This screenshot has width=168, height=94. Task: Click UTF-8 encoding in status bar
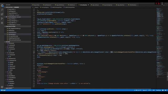coord(150,90)
